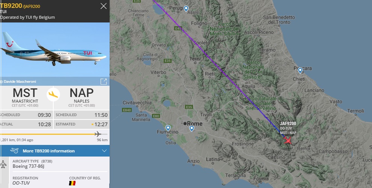Click the plane-with-clock icon in blue bar
Screen dimensions: 372x188
coord(15,151)
